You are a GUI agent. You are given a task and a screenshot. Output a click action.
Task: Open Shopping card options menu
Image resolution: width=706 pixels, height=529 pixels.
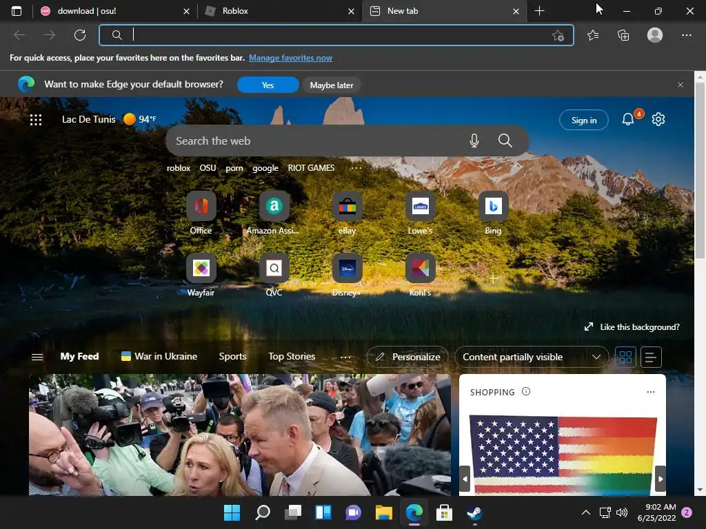[651, 392]
